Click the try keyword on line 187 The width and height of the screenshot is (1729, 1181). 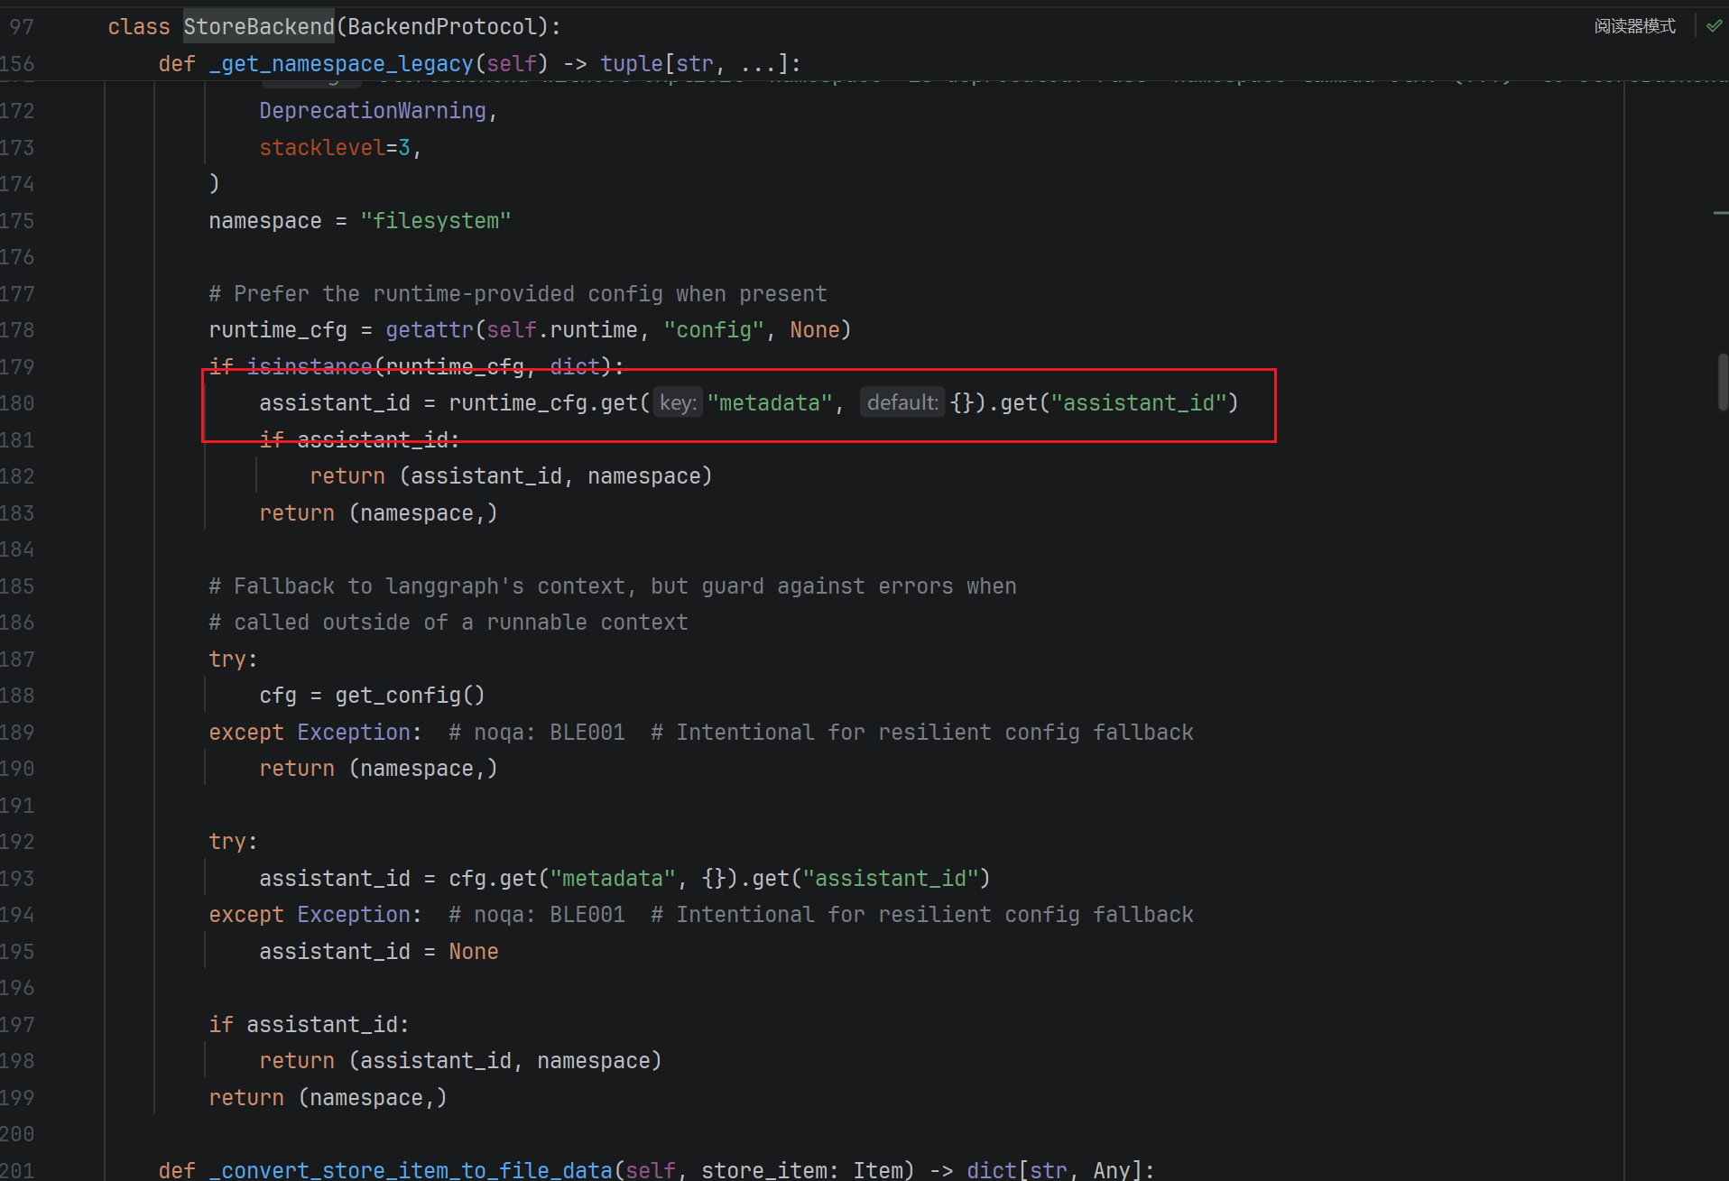[227, 660]
